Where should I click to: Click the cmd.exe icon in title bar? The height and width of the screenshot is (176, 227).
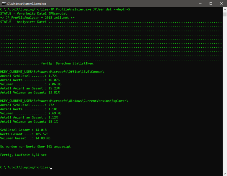[x=3, y=4]
